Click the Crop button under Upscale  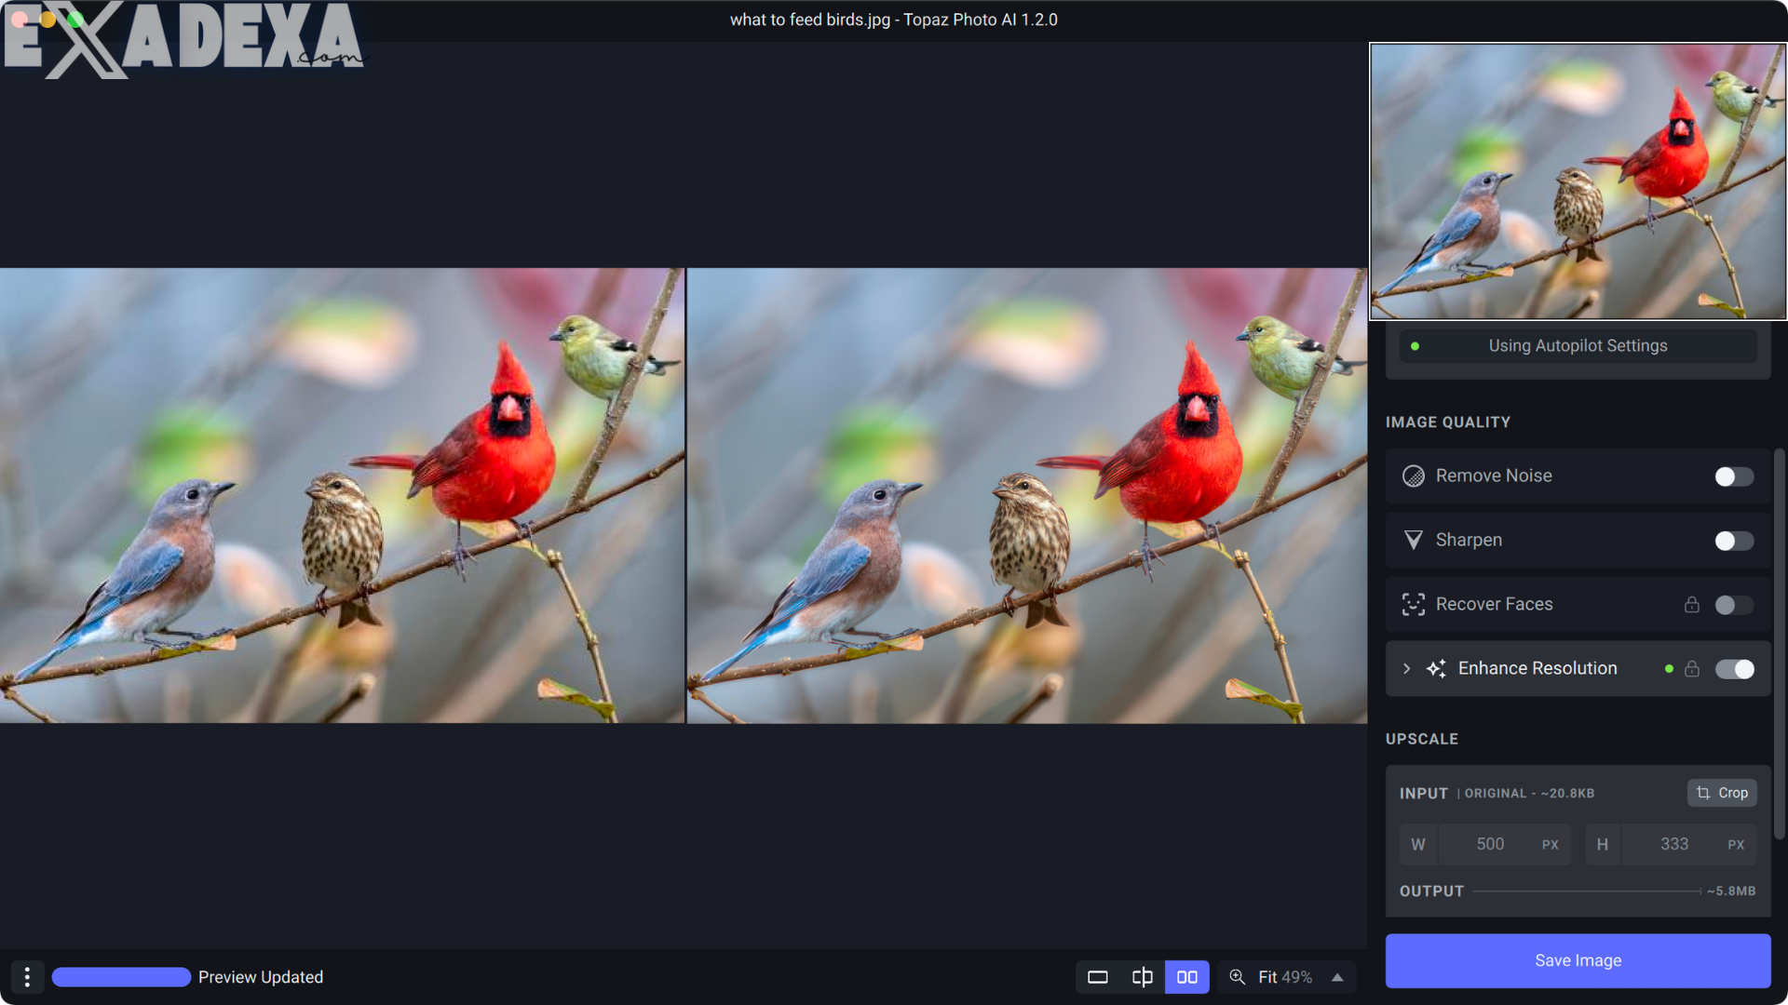point(1721,793)
